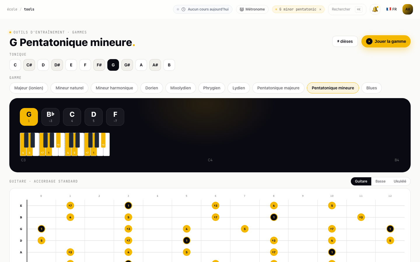Remove the G minor pentatonic chip
The height and width of the screenshot is (262, 420).
click(320, 9)
